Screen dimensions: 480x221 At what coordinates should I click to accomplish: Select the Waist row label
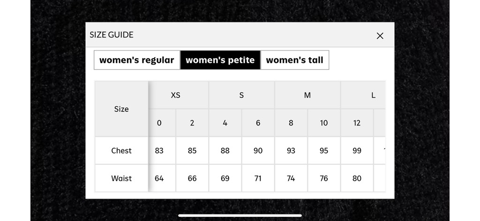tap(121, 178)
